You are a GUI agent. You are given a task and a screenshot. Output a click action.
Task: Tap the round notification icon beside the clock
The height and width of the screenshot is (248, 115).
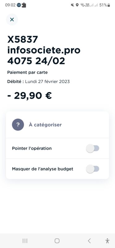[19, 5]
